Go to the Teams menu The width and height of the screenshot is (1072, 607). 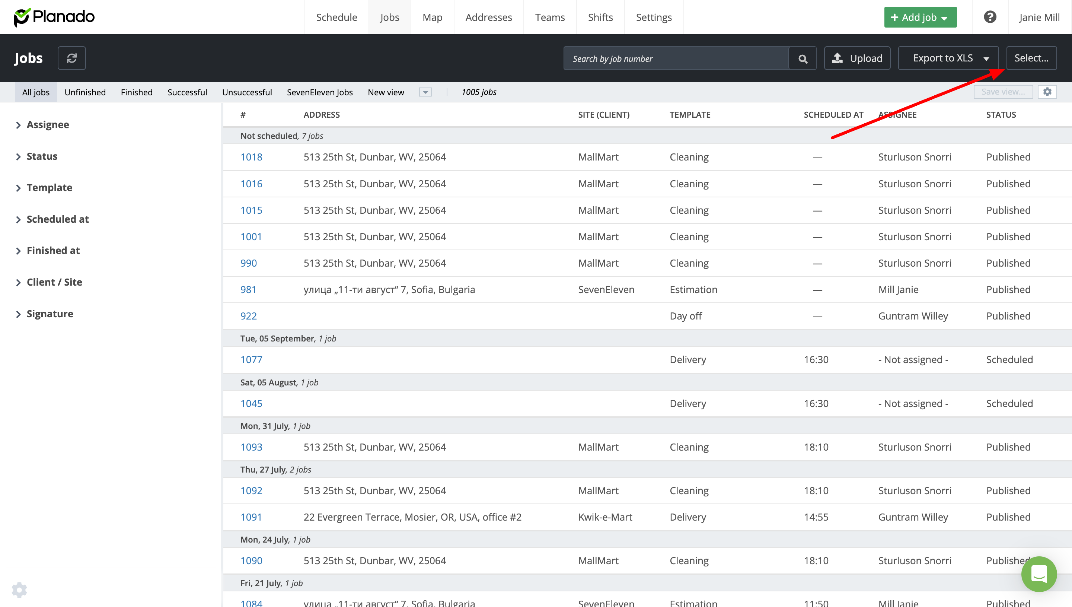point(549,17)
